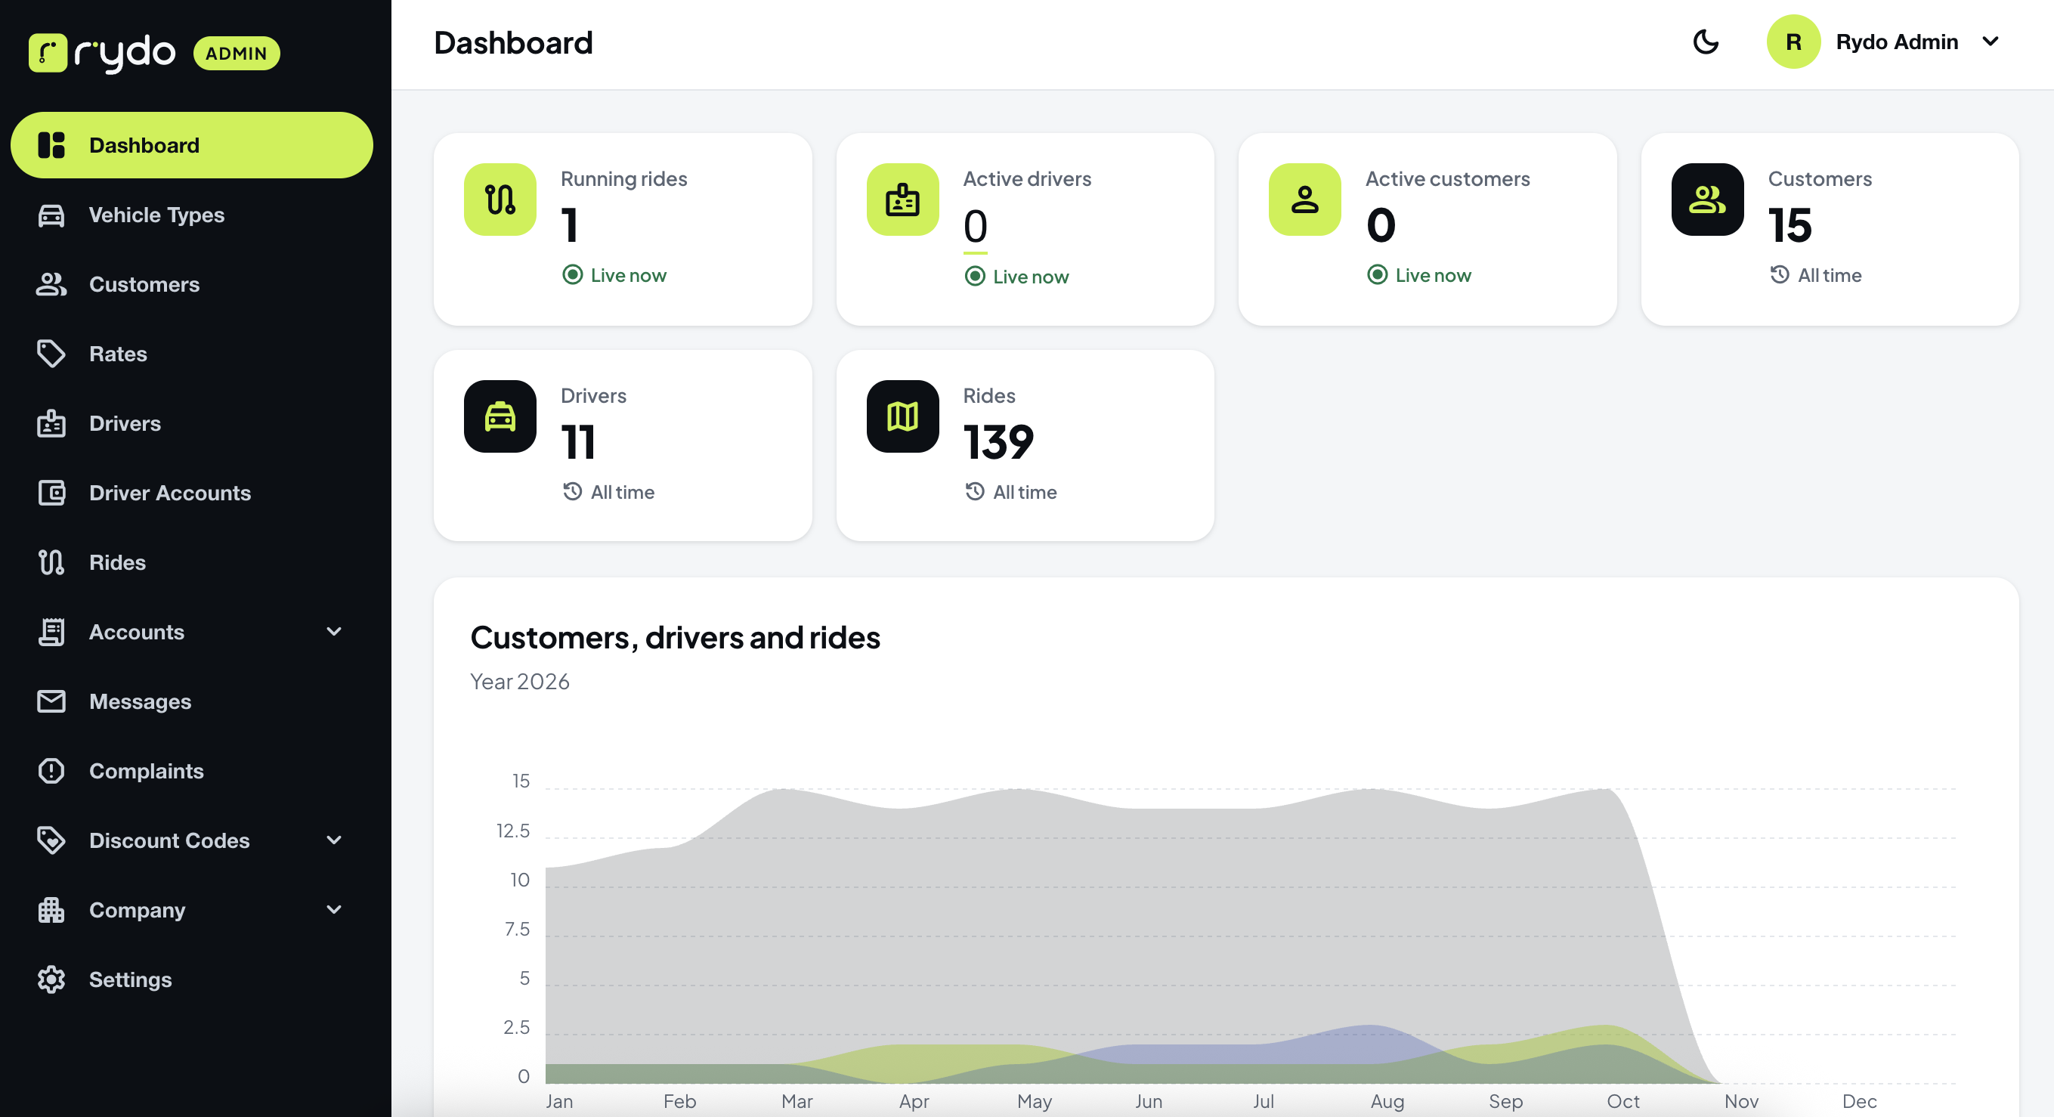2054x1117 pixels.
Task: Expand the Discount Codes submenu chevron
Action: [x=334, y=840]
